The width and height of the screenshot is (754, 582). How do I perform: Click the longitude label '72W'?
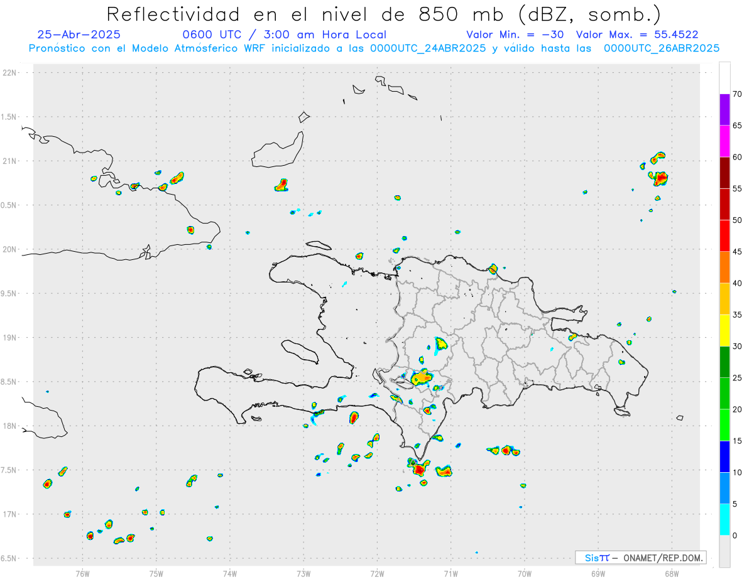pyautogui.click(x=377, y=573)
